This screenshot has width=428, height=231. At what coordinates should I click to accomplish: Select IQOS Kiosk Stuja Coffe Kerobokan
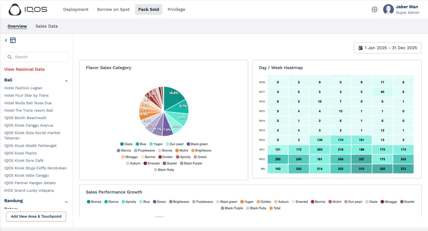click(35, 168)
